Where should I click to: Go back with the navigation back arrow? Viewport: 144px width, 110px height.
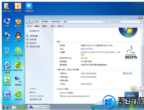click(x=28, y=22)
